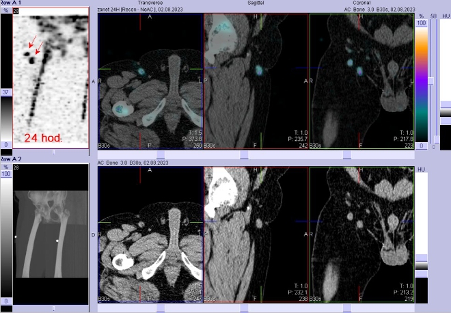Select the top fused Sagittal view

[x=256, y=82]
